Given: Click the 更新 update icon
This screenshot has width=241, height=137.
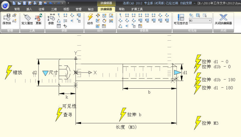Looking at the screenshot, I should tap(38, 19).
